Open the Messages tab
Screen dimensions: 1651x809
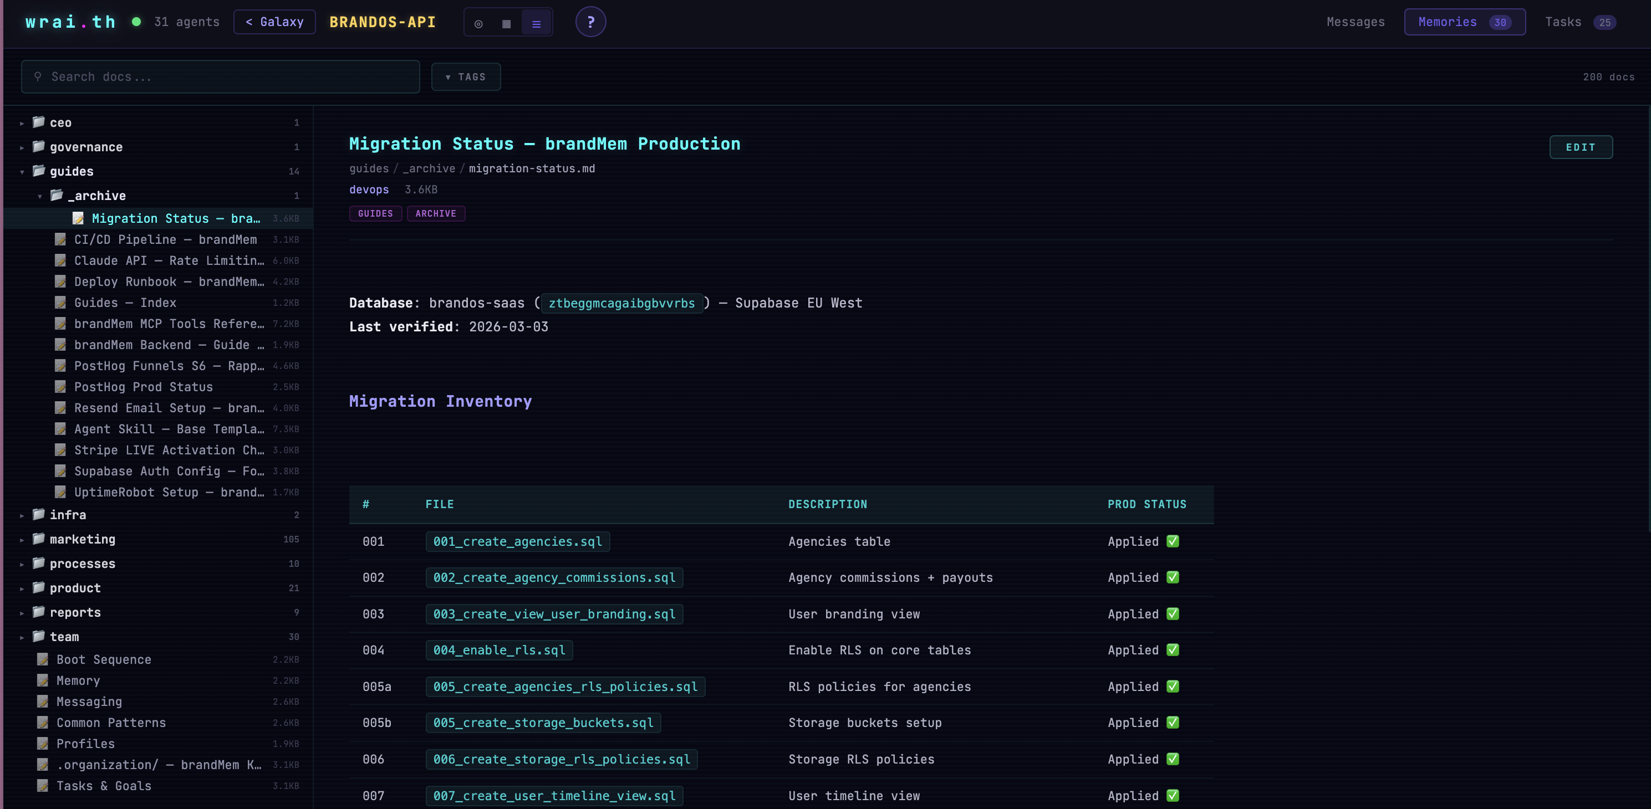(x=1355, y=22)
